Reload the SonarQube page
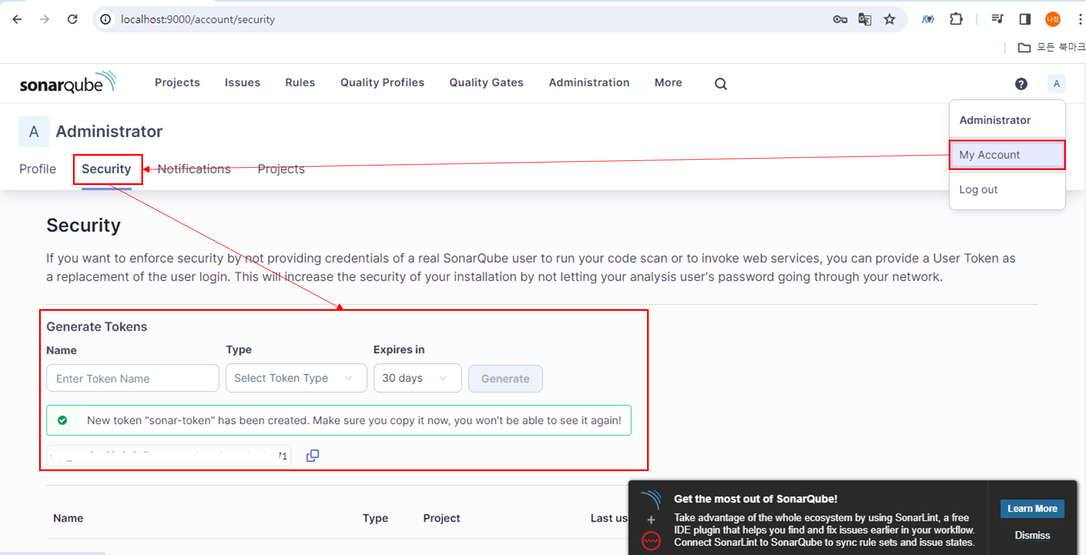 click(72, 20)
